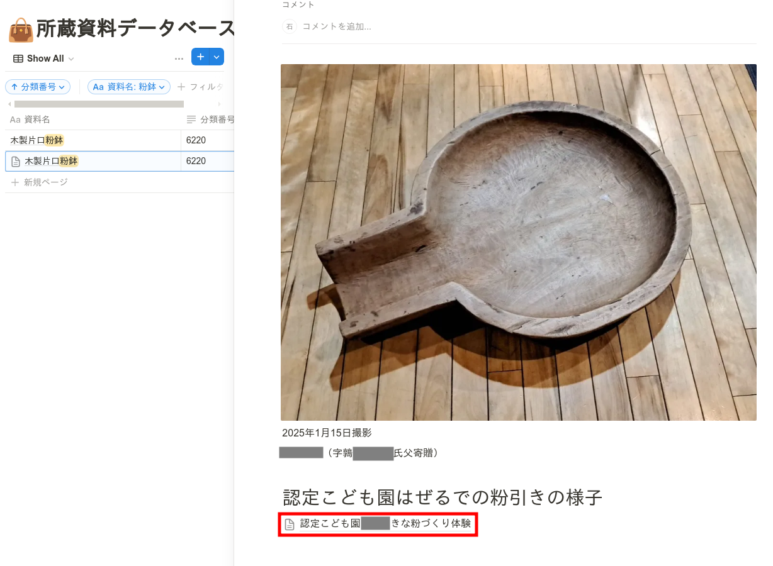
Task: Click the left scroll arrow of table
Action: coord(9,104)
